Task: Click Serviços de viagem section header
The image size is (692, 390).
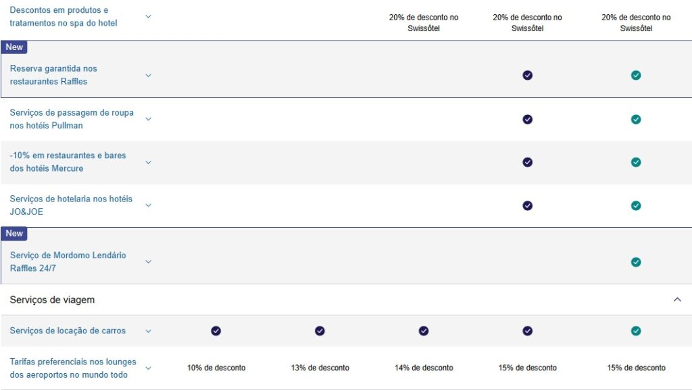Action: point(53,299)
